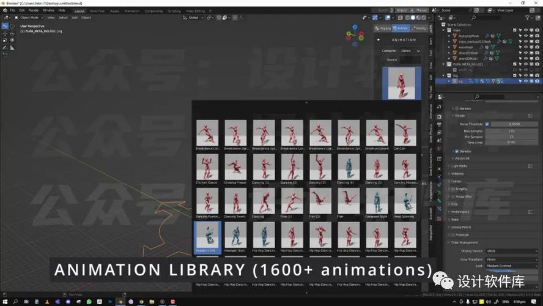Switch to rendered viewport shading
The image size is (543, 306).
[x=423, y=18]
